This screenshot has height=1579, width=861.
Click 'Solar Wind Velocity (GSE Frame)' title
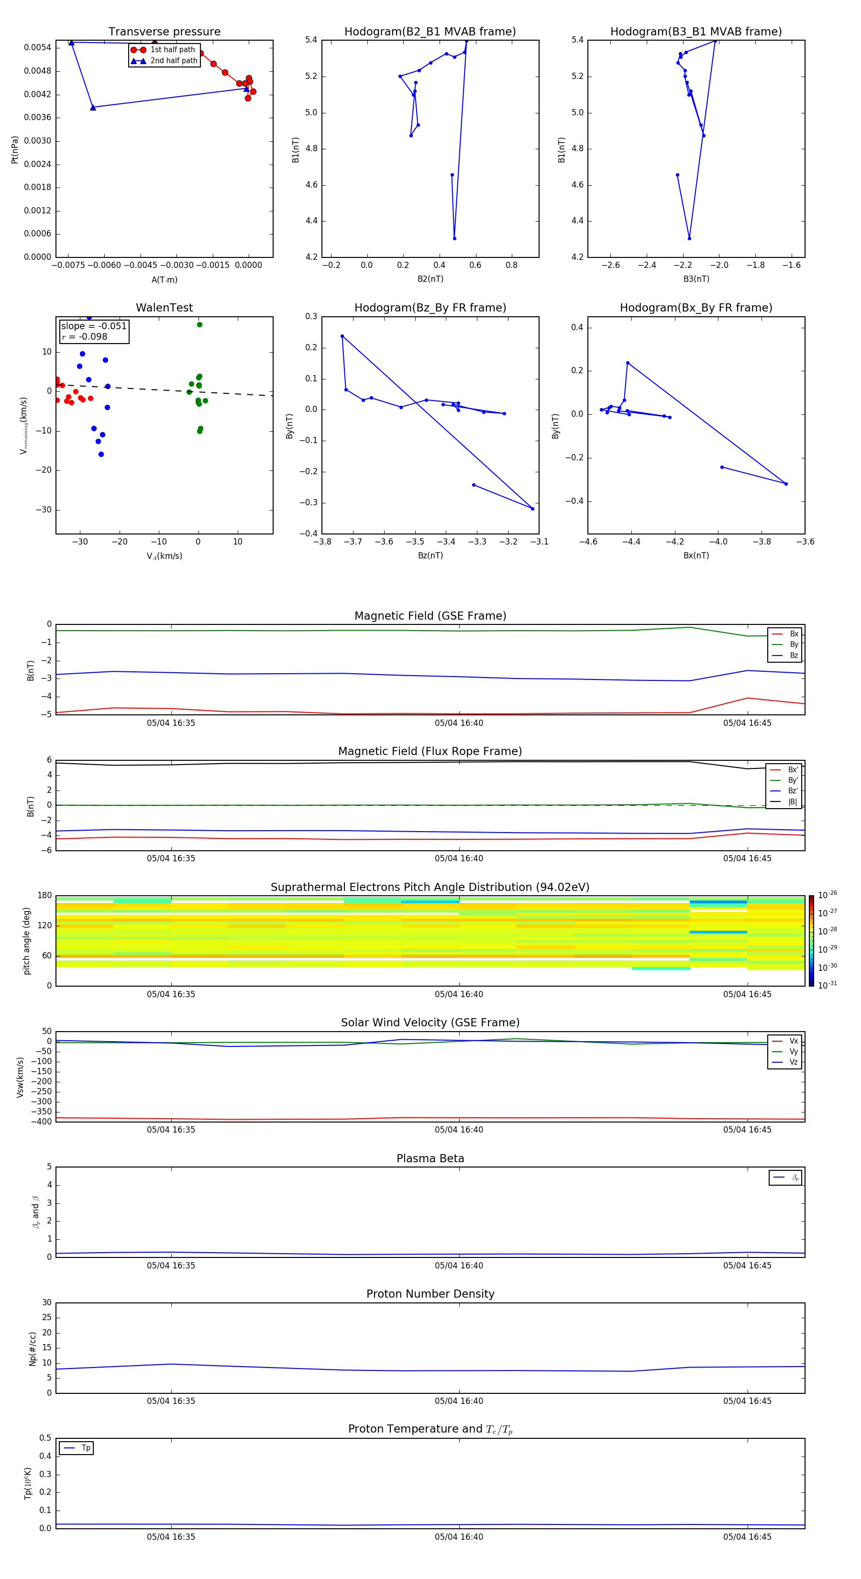(430, 1023)
